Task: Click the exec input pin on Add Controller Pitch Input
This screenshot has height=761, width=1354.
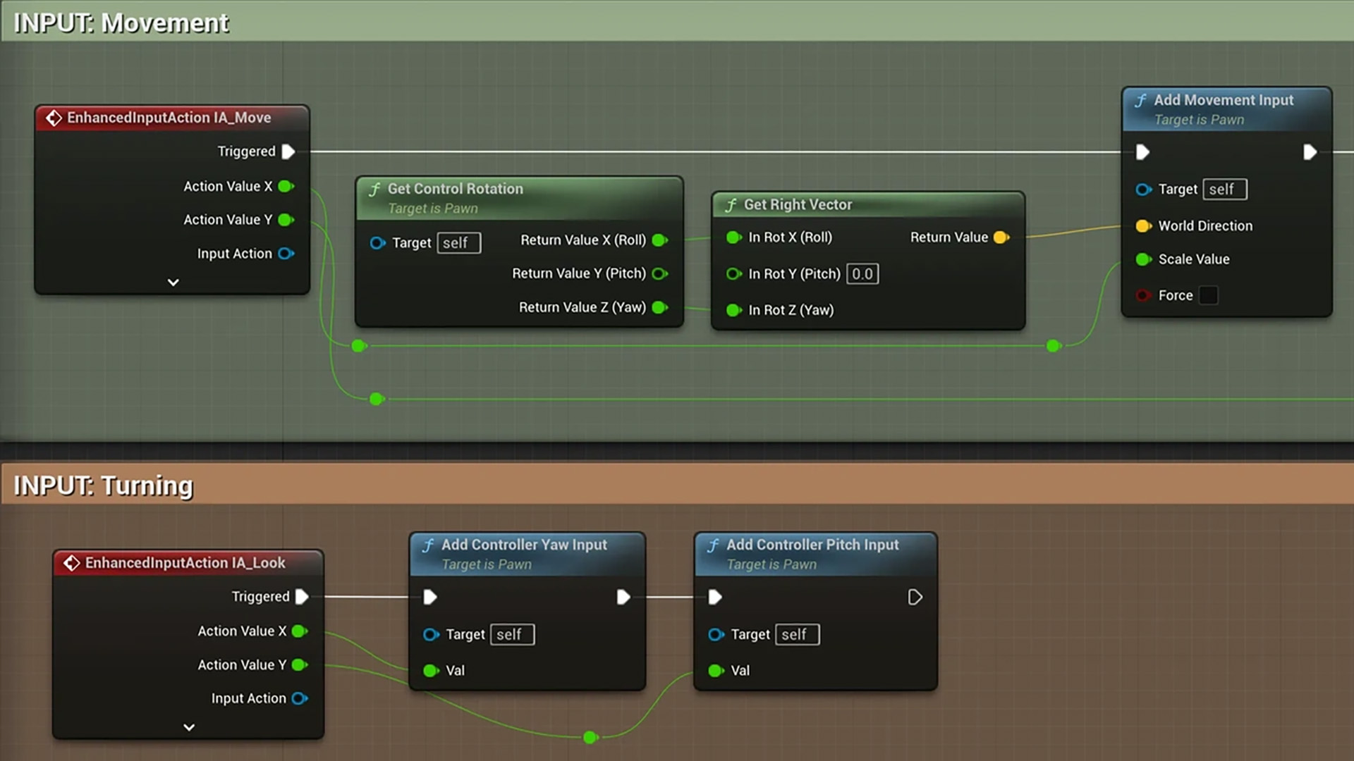Action: 714,597
